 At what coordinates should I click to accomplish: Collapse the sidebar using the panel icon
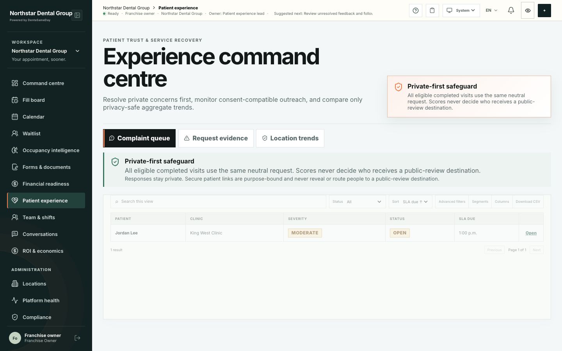[77, 15]
